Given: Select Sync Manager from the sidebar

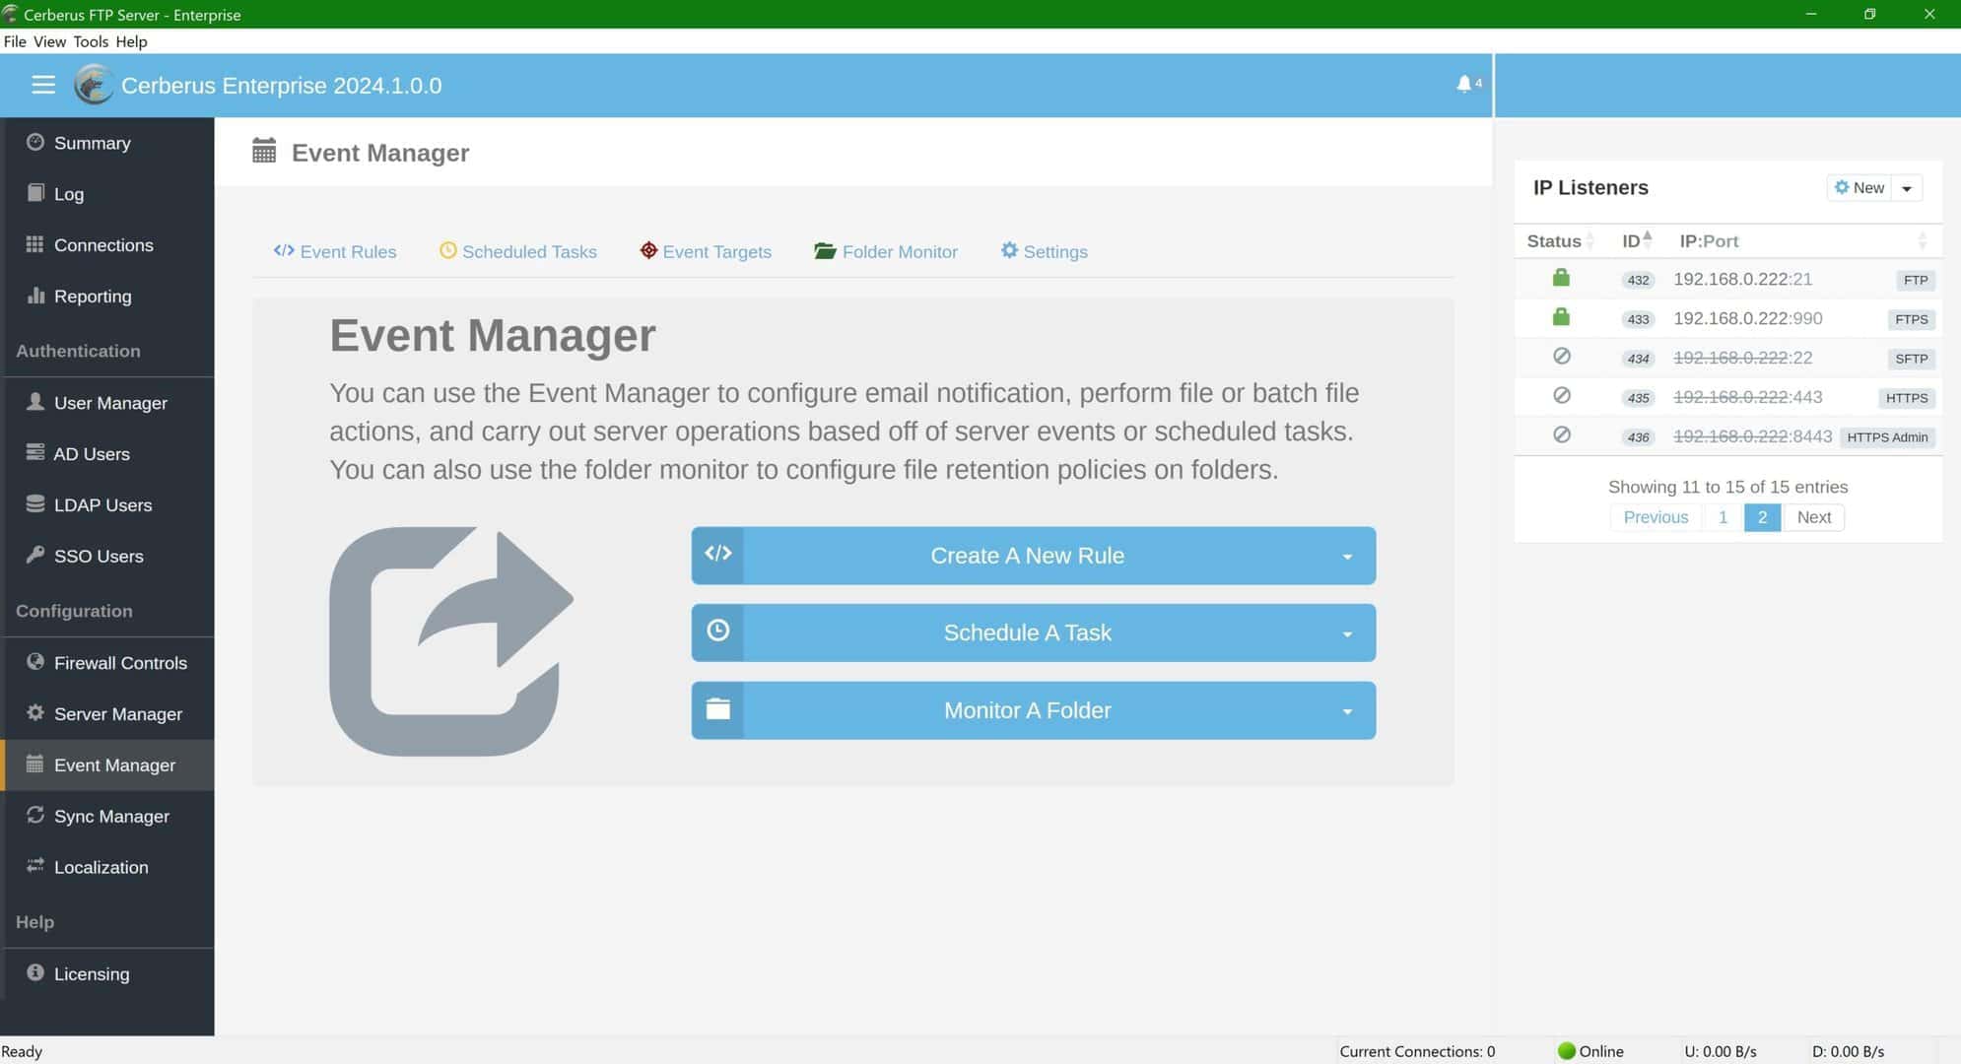Looking at the screenshot, I should (x=111, y=816).
